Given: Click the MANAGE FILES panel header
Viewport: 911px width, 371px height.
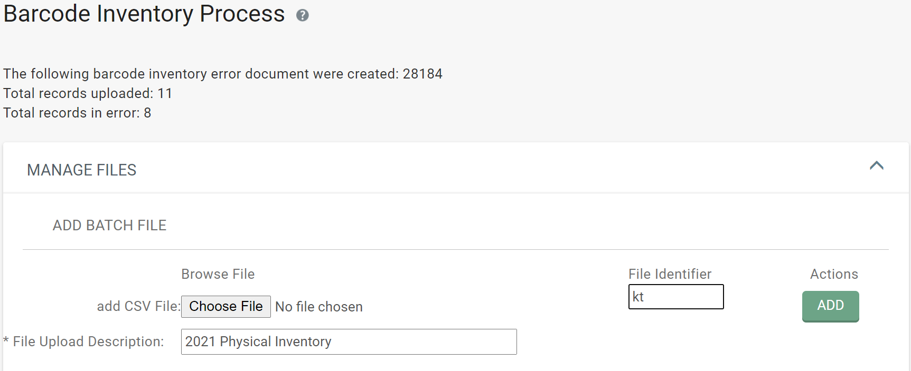Looking at the screenshot, I should click(x=82, y=170).
